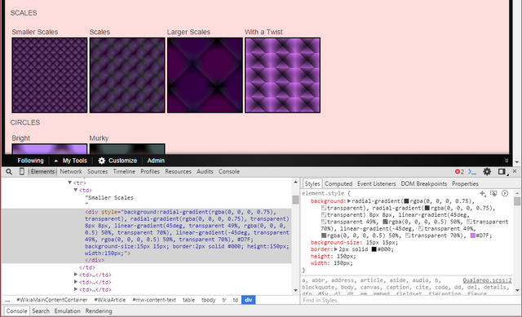Click the Admin link
Screen dimensions: 522x317
click(x=156, y=161)
